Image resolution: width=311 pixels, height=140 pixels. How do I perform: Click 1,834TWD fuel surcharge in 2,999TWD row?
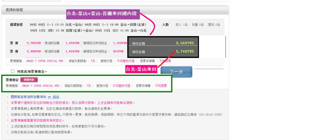tap(73, 52)
